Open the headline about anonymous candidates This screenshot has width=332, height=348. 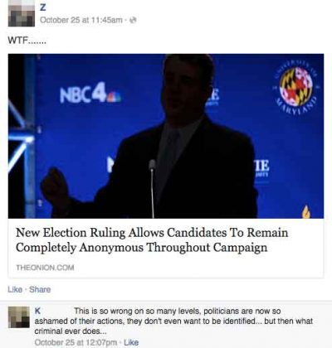152,239
